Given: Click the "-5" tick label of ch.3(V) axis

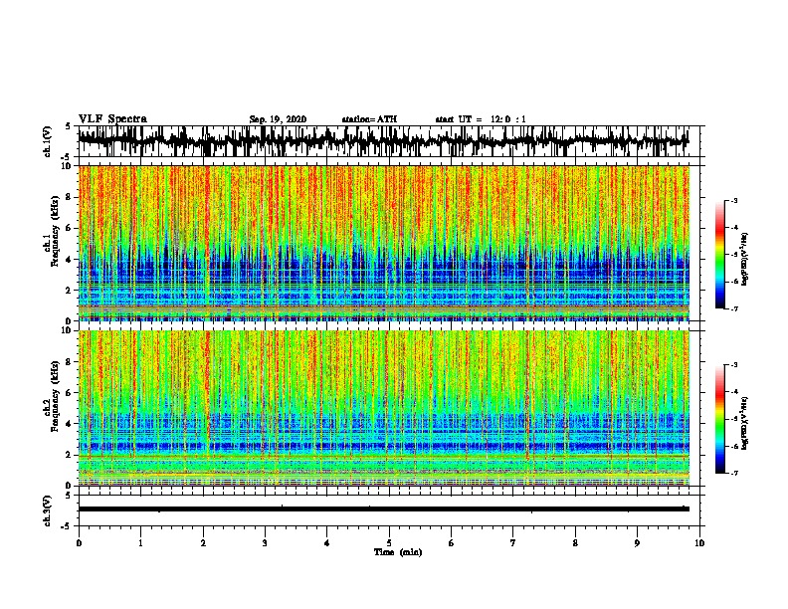Looking at the screenshot, I should [68, 526].
